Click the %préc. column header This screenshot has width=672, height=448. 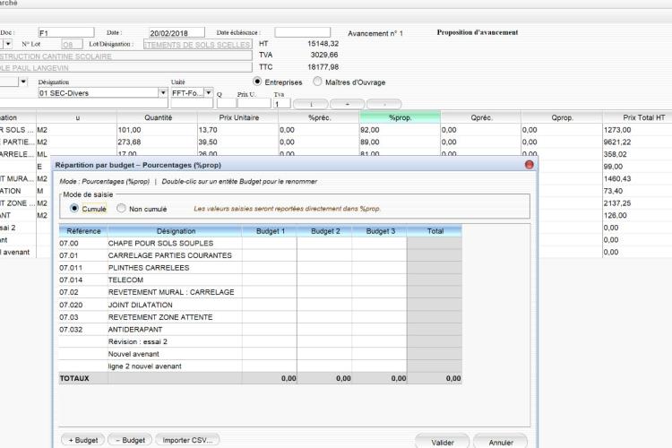[319, 117]
